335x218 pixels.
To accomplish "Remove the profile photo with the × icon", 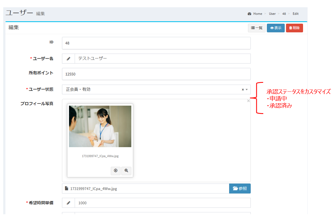I will click(248, 101).
